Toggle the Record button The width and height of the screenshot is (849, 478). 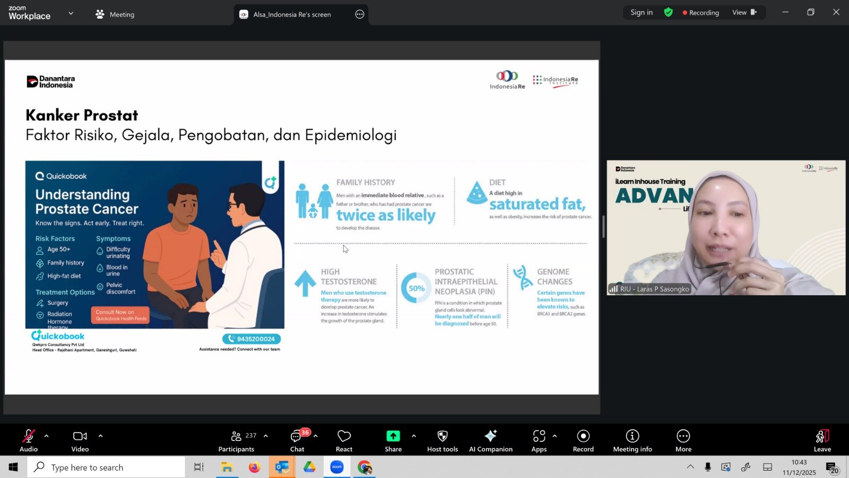583,440
